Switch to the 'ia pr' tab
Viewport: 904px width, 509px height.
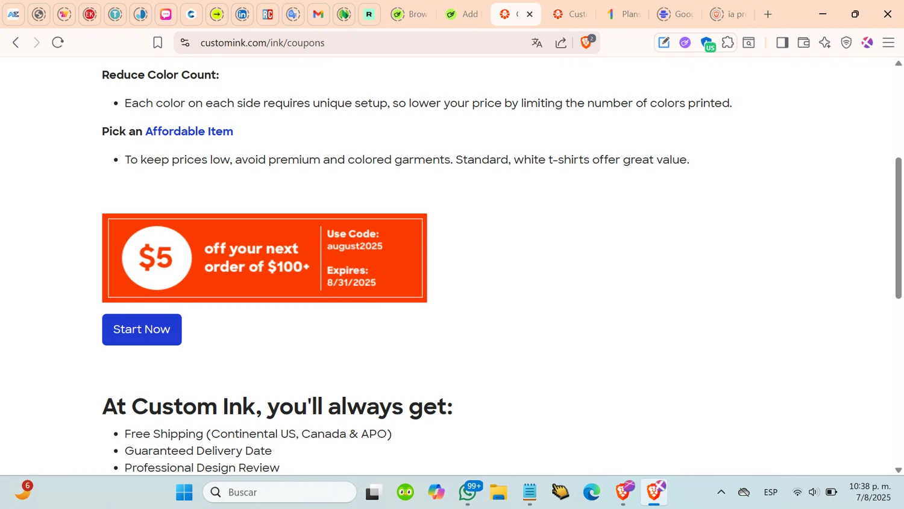pyautogui.click(x=729, y=14)
